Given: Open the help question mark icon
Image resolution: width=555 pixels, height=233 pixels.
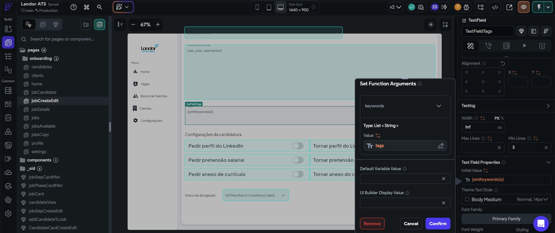Looking at the screenshot, I should (x=74, y=7).
